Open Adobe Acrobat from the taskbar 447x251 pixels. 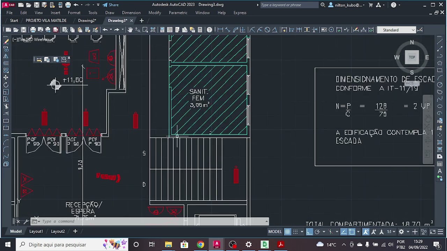click(x=280, y=244)
